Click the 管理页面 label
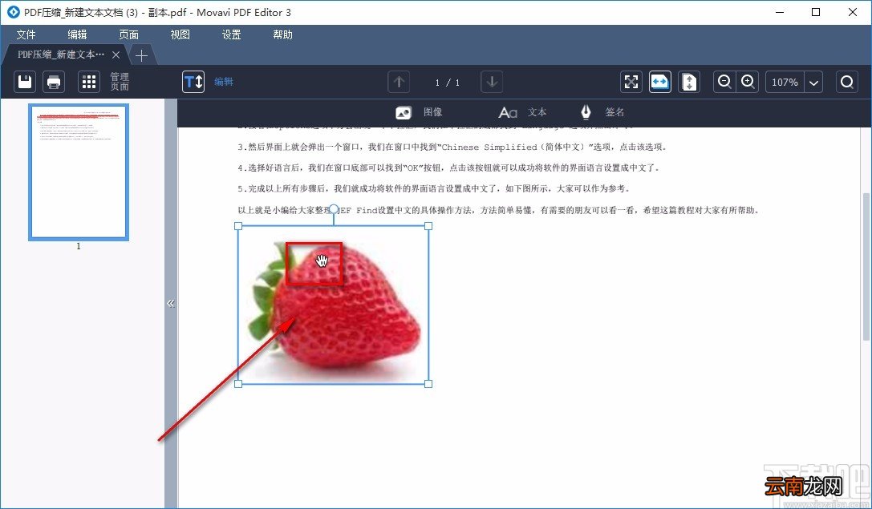This screenshot has height=509, width=872. tap(119, 82)
